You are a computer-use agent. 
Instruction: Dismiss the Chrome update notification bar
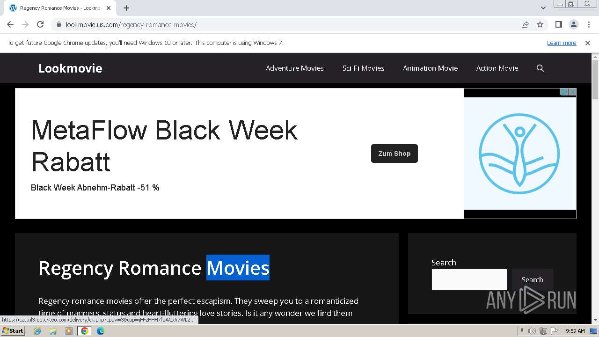588,43
